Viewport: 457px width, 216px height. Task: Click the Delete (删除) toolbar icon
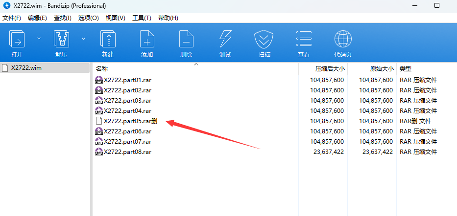(x=186, y=39)
